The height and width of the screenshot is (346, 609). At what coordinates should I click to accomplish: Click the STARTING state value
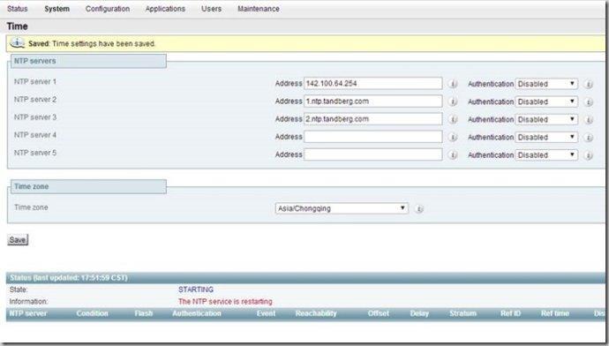[196, 290]
